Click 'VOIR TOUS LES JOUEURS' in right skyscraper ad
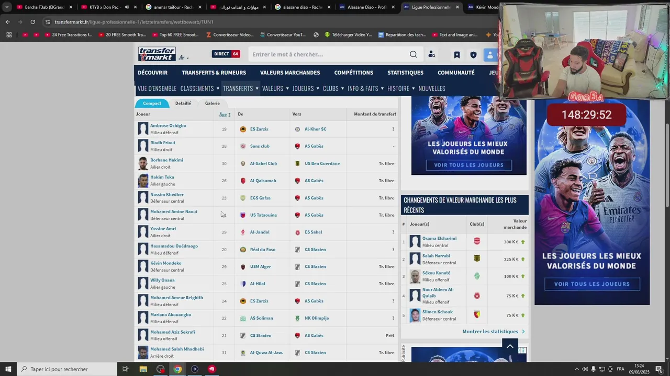 click(592, 284)
